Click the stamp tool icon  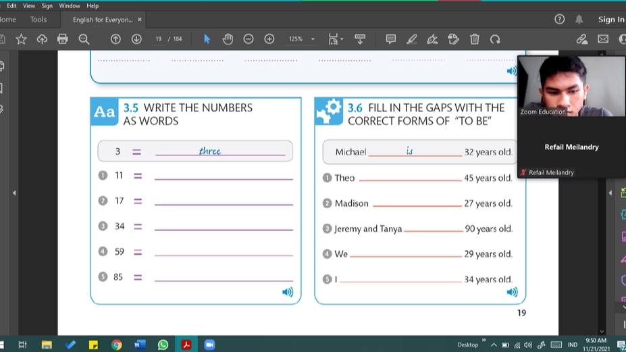(454, 39)
